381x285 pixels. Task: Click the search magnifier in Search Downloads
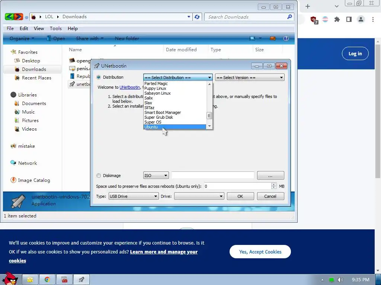289,17
